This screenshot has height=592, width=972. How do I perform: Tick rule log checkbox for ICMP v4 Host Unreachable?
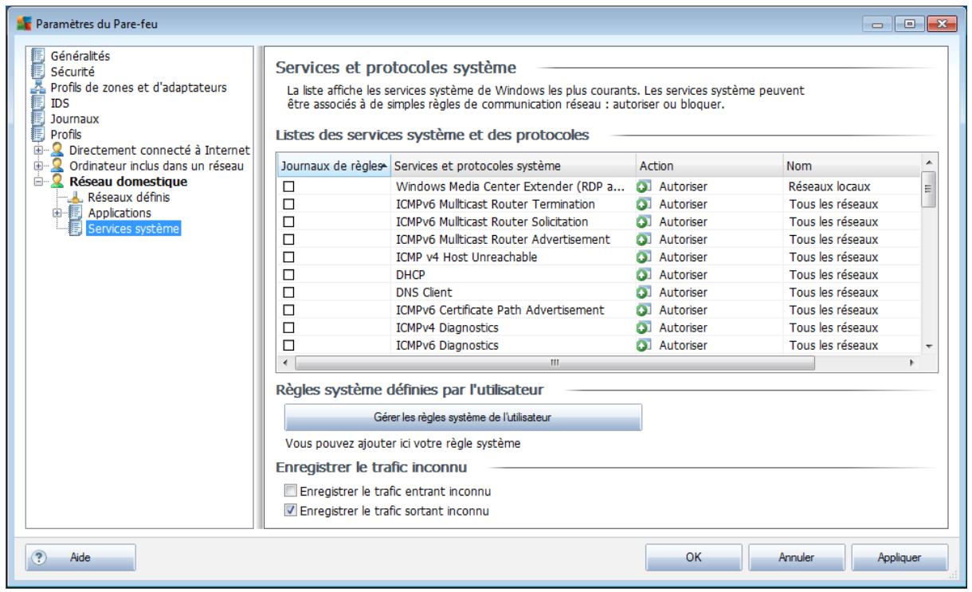click(289, 257)
